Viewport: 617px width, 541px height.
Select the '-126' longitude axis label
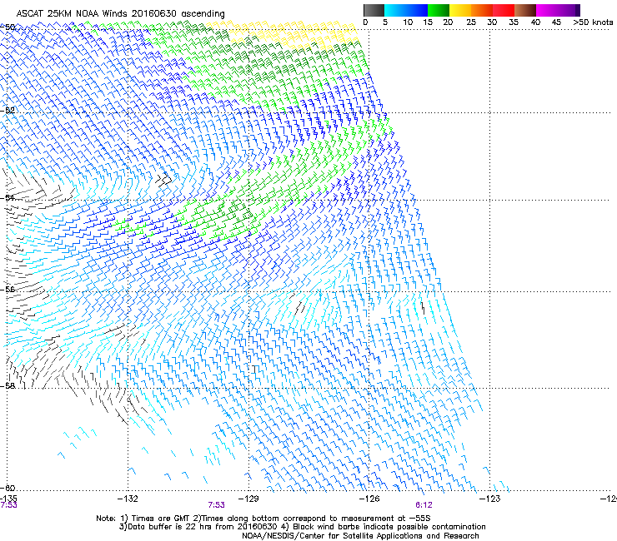tap(369, 499)
